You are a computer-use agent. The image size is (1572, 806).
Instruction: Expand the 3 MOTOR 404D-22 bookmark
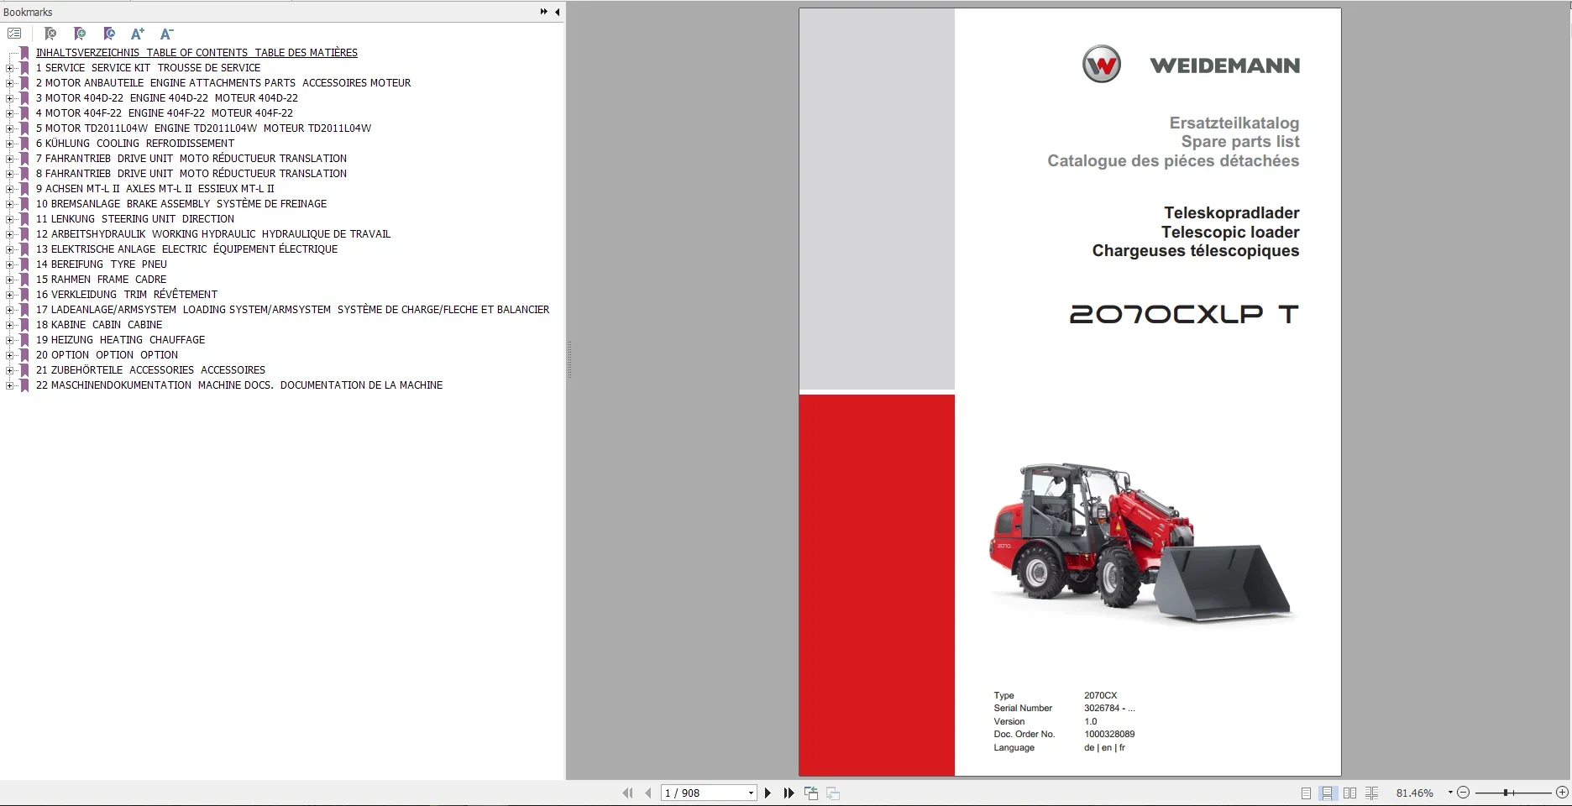(9, 98)
